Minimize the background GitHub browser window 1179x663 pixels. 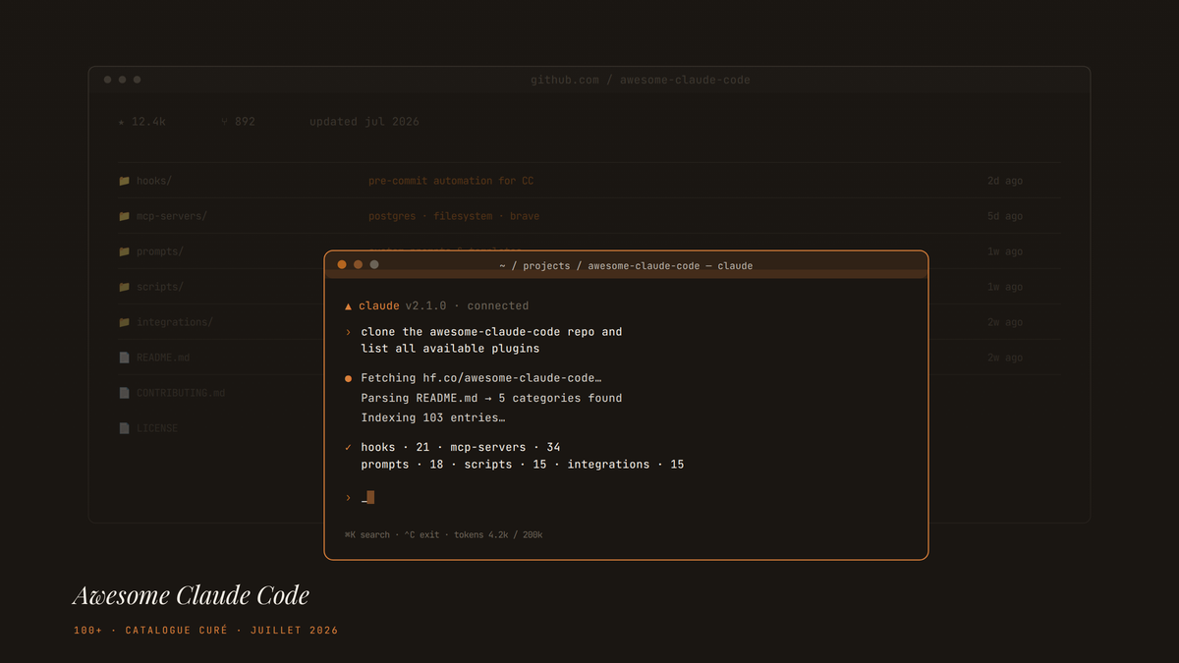[122, 80]
